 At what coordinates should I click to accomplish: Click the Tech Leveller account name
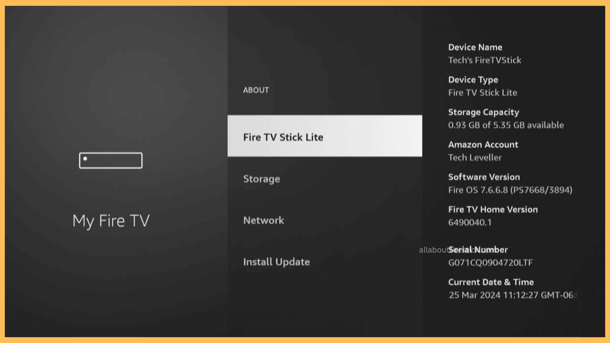(475, 157)
